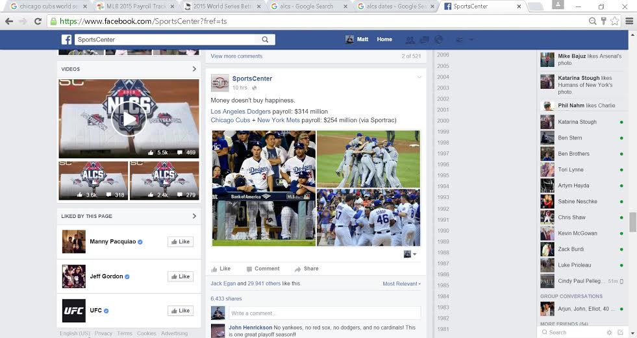Open Los Angeles Dodgers link
This screenshot has width=637, height=338.
pyautogui.click(x=240, y=111)
